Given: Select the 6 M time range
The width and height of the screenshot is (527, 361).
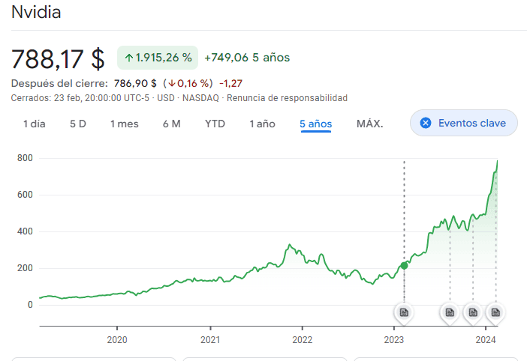Looking at the screenshot, I should (171, 124).
